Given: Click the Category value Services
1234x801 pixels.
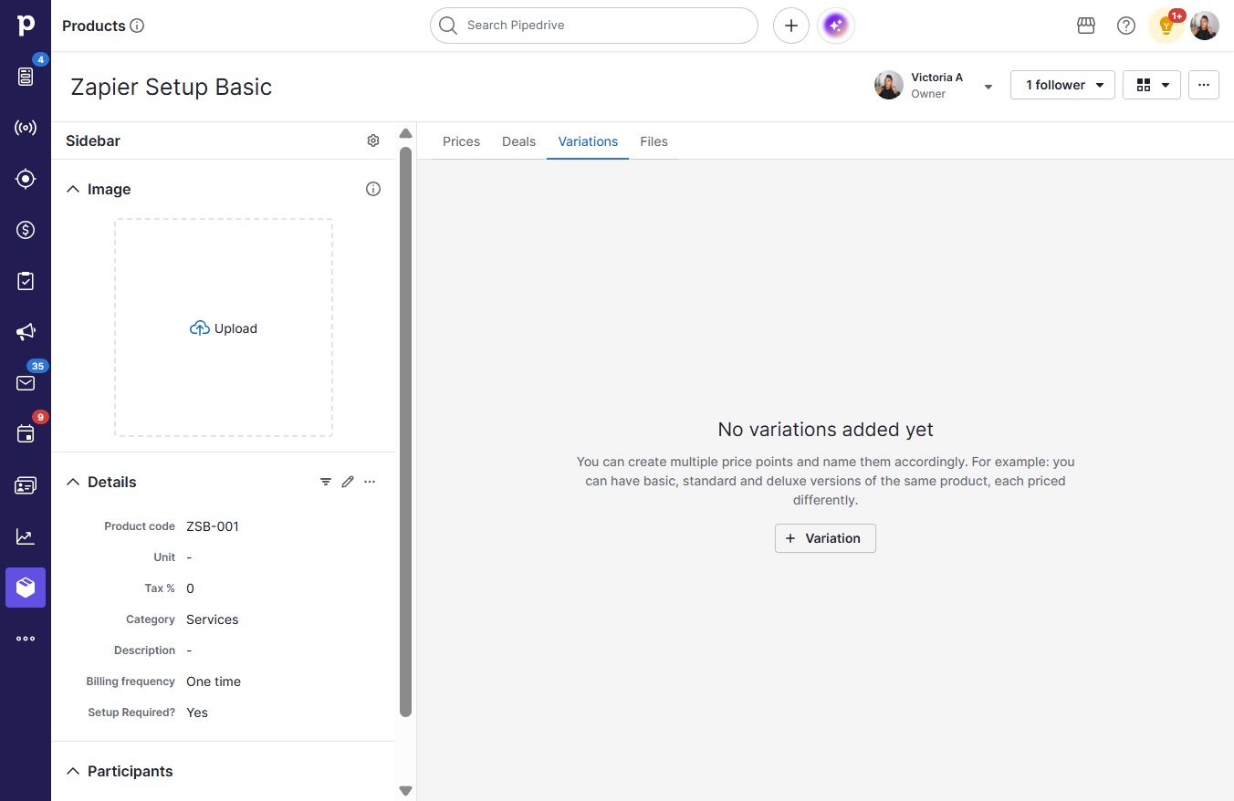Looking at the screenshot, I should 213,619.
